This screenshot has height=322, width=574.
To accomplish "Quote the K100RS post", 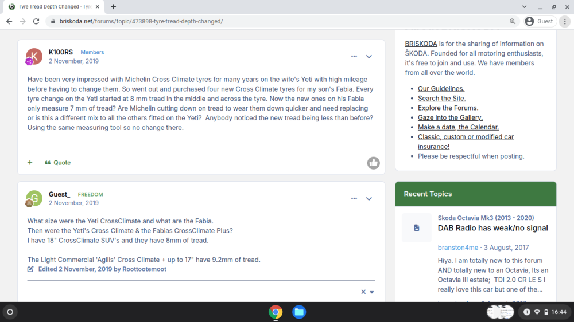I will (x=58, y=163).
